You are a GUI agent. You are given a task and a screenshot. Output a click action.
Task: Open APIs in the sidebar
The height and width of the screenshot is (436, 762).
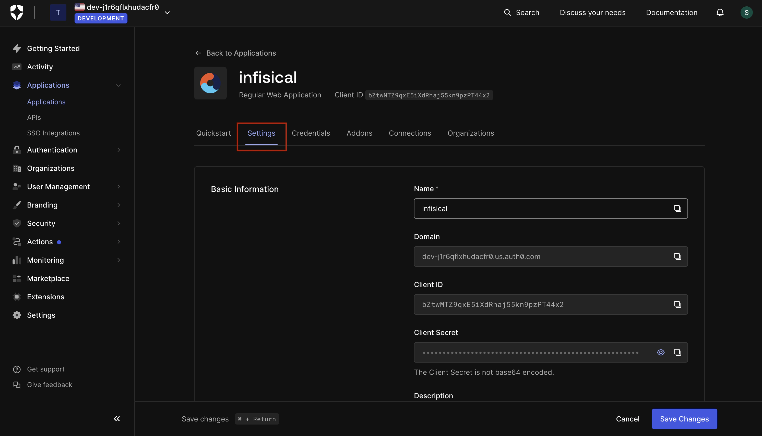[x=34, y=117]
